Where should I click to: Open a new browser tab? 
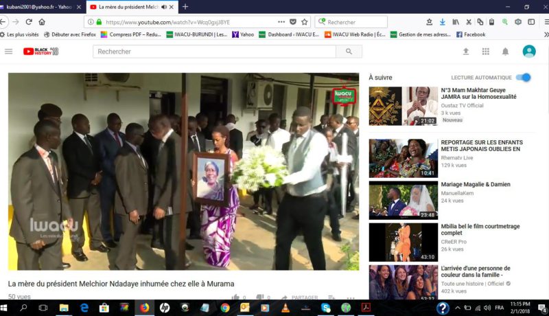click(x=185, y=7)
